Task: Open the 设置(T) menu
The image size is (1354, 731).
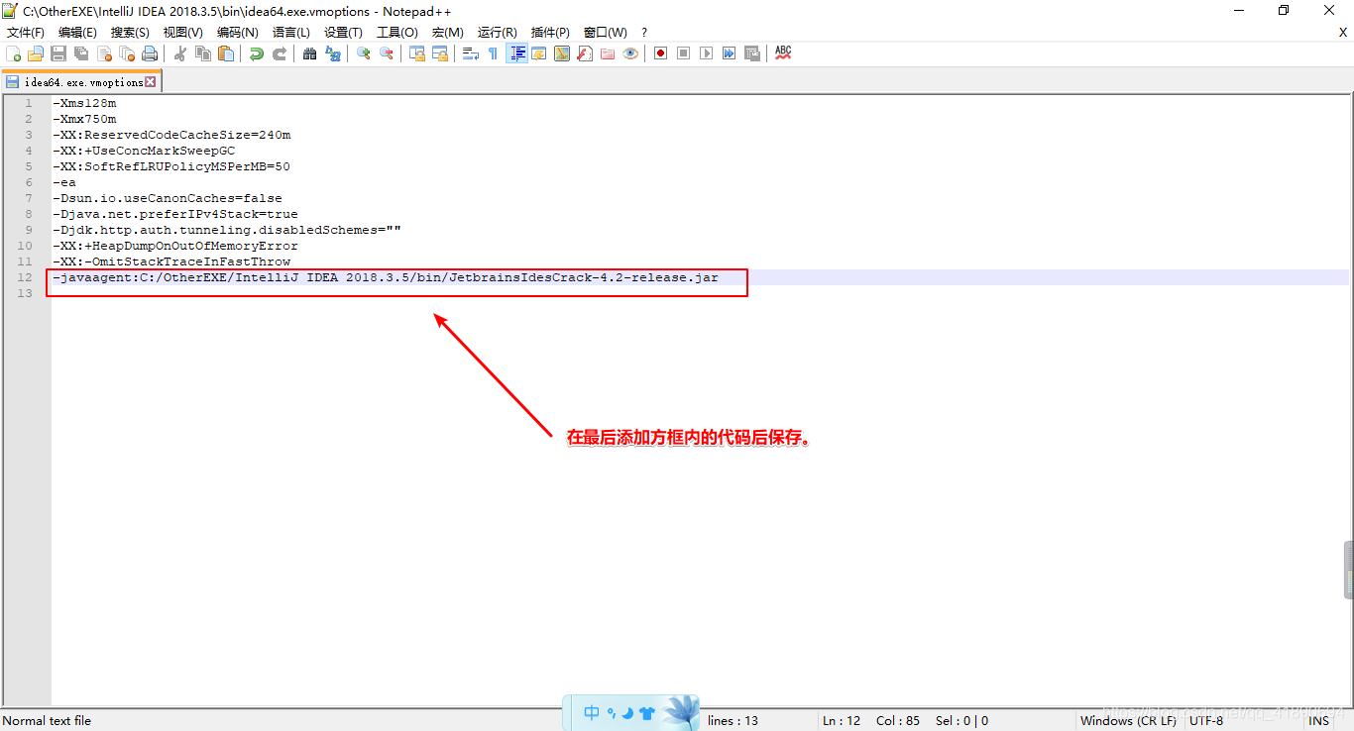Action: [343, 33]
